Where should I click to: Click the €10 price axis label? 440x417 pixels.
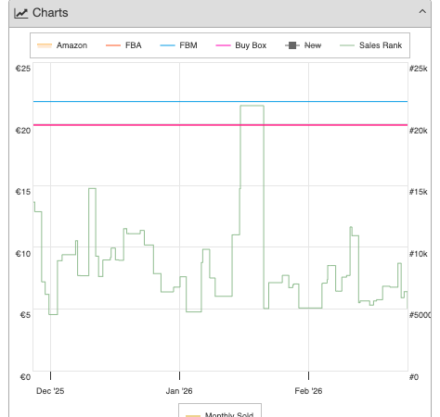(23, 254)
